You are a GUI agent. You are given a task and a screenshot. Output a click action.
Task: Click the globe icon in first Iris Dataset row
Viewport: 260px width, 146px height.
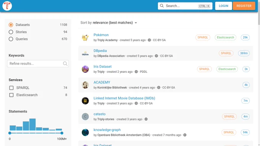click(x=136, y=72)
